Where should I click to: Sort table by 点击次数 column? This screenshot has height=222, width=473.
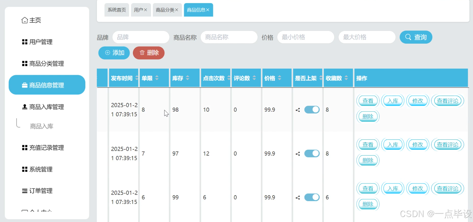(229, 78)
